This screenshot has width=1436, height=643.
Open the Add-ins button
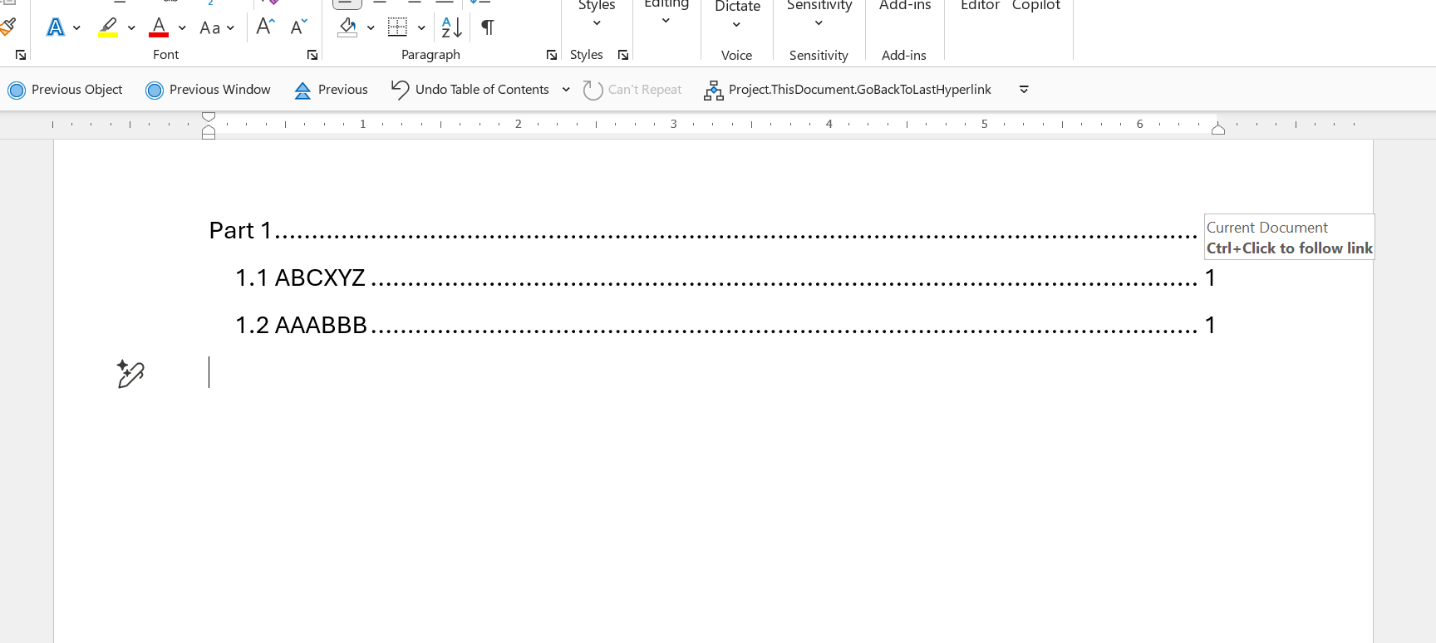tap(905, 7)
